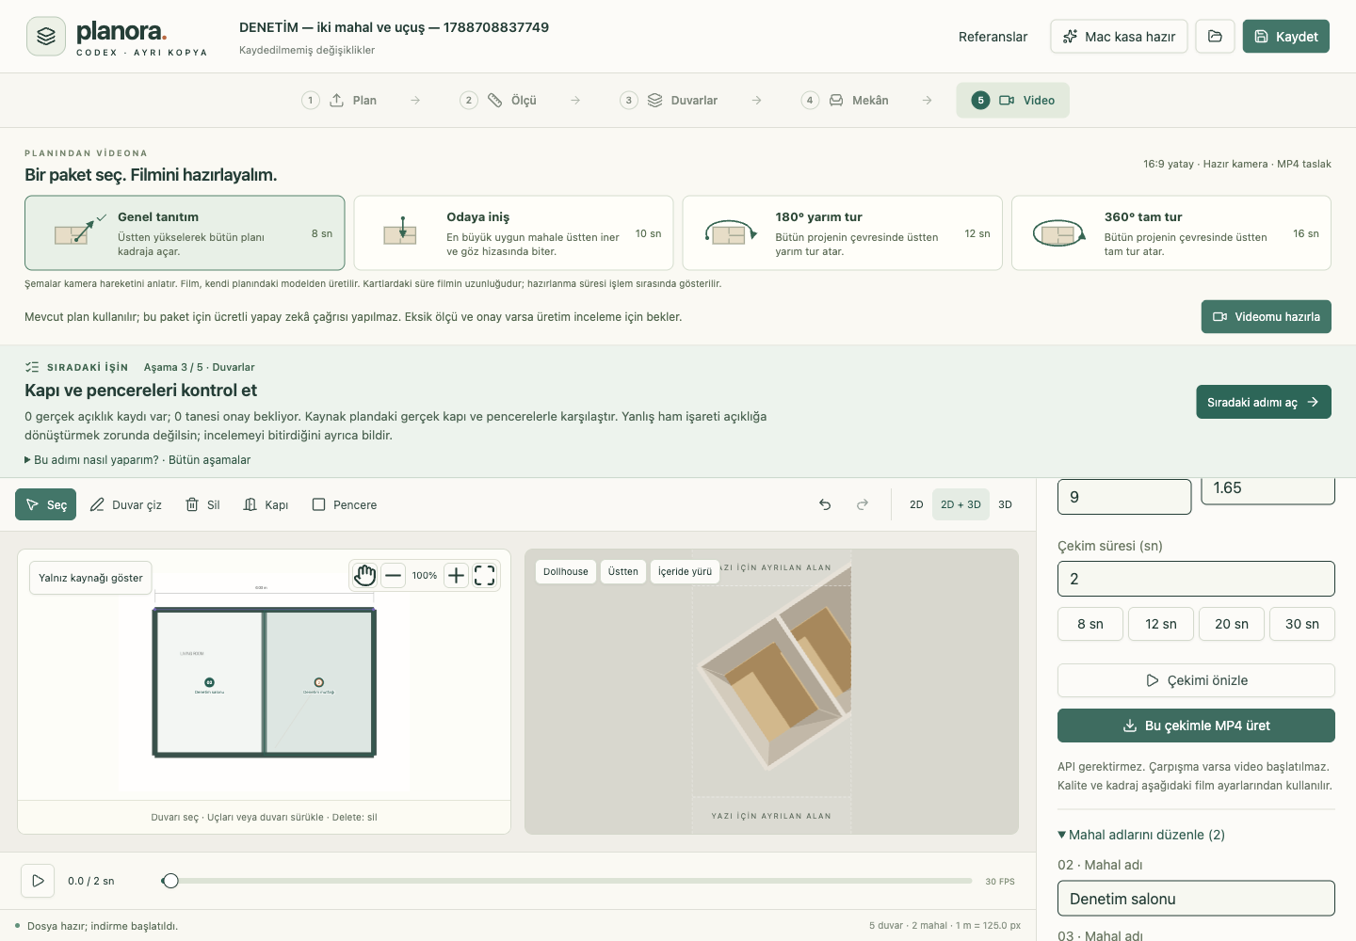Select the Pencere window tool
This screenshot has width=1356, height=941.
[345, 504]
